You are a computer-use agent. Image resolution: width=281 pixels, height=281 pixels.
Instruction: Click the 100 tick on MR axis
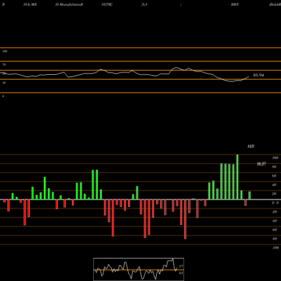pyautogui.click(x=275, y=158)
